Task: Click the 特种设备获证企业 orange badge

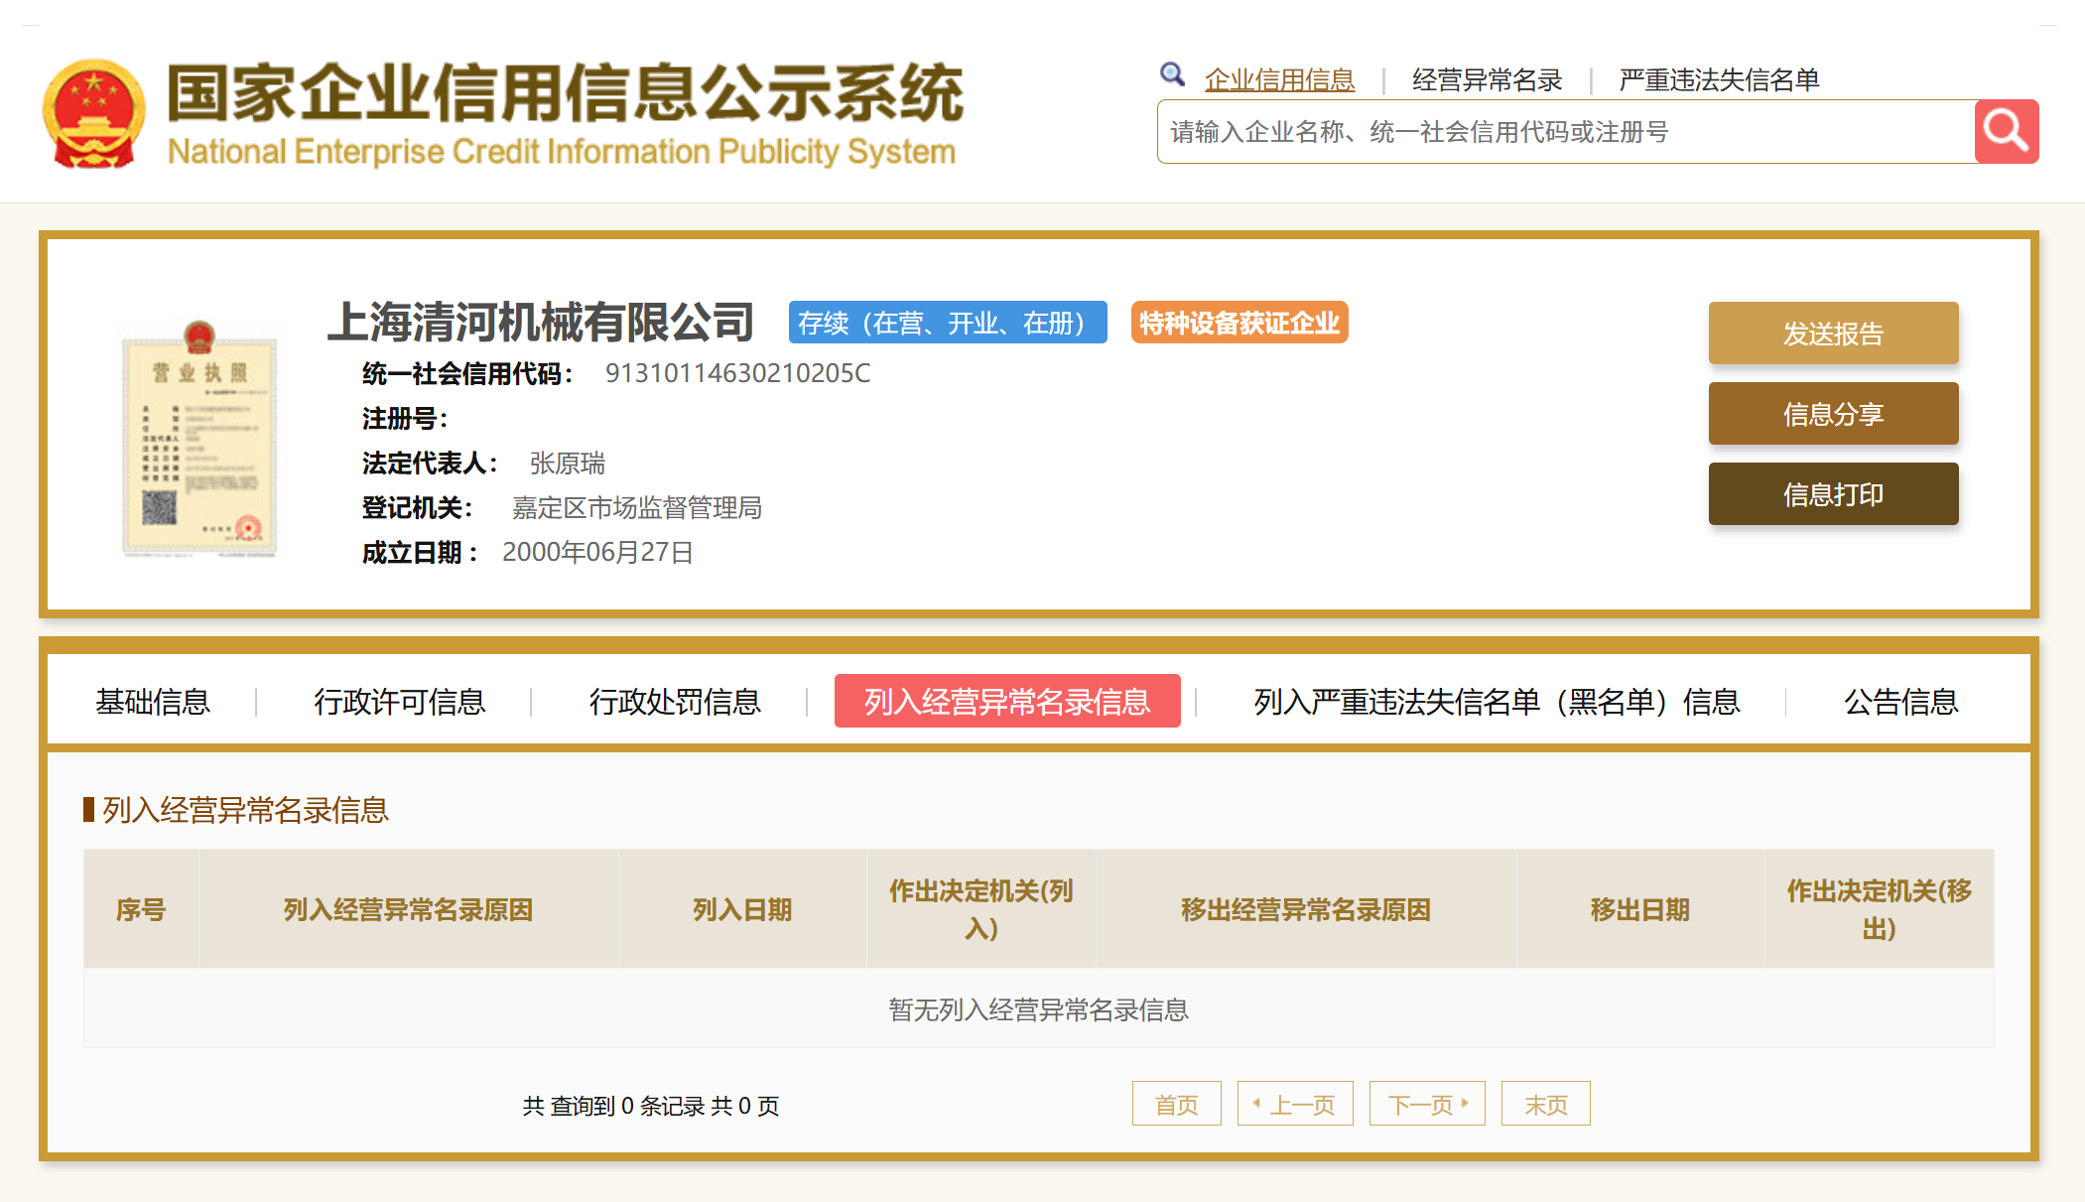Action: click(x=1239, y=323)
